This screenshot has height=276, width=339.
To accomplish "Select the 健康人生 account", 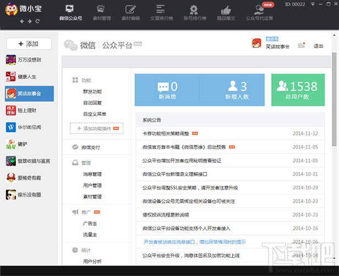I will (29, 77).
